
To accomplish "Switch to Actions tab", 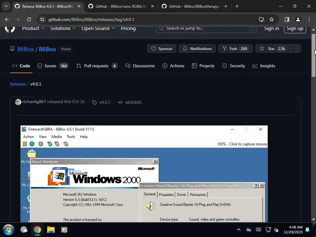I will coord(173,66).
